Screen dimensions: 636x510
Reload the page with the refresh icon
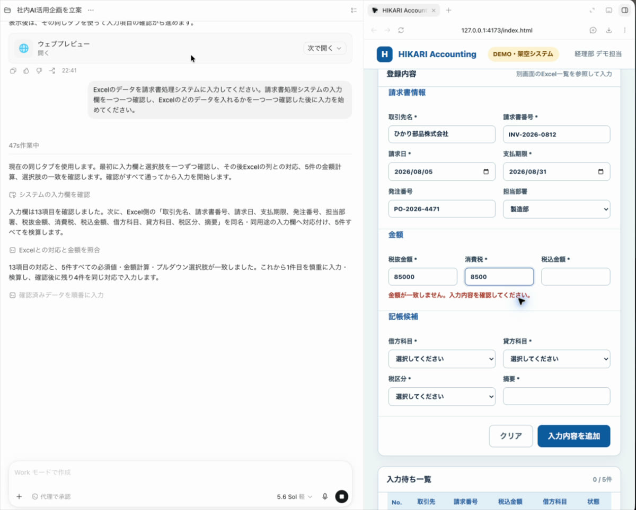401,31
